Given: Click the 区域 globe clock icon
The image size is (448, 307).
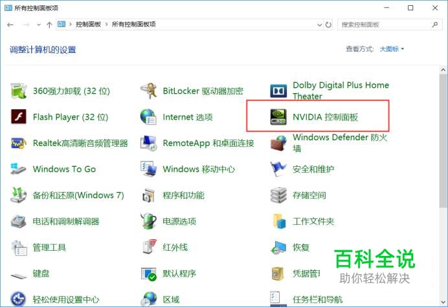Looking at the screenshot, I should [148, 299].
